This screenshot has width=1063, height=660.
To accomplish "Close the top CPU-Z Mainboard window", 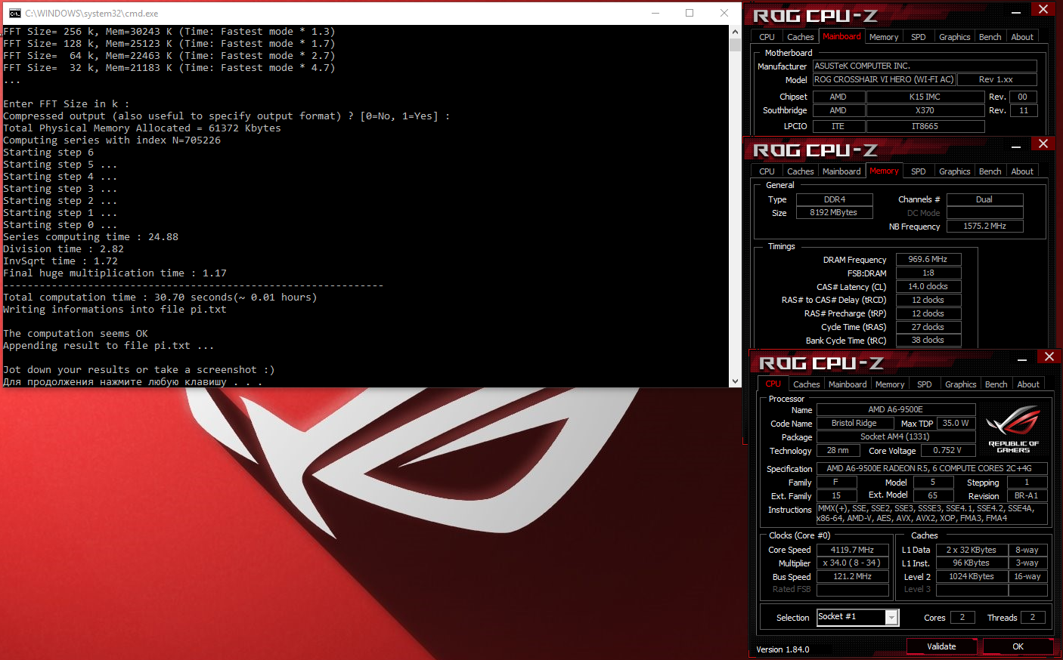I will 1043,9.
